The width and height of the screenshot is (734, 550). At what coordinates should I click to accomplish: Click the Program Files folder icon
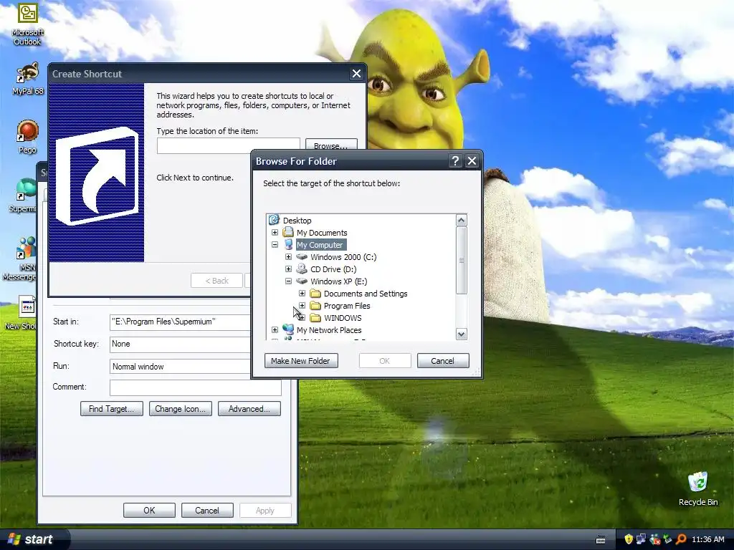tap(315, 305)
